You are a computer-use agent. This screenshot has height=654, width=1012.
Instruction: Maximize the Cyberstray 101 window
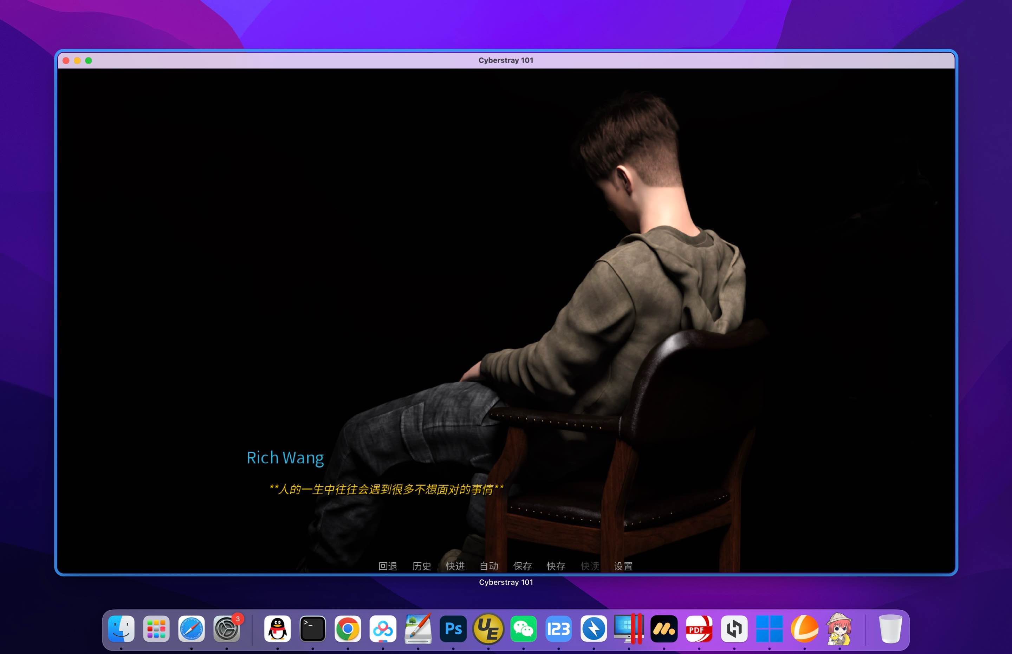[x=88, y=61]
